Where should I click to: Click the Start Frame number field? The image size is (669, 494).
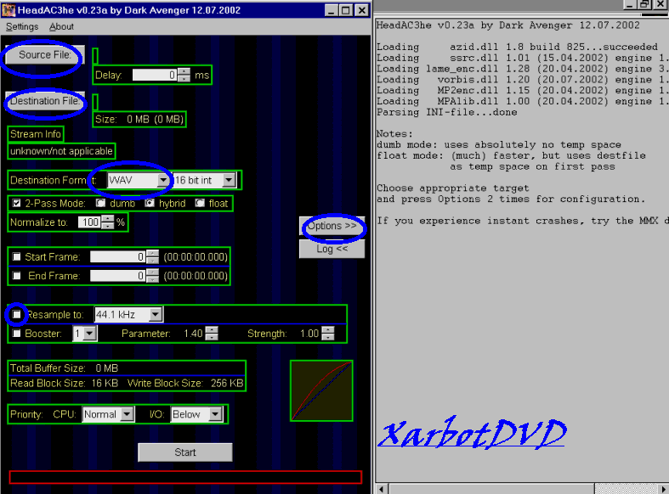[x=118, y=257]
